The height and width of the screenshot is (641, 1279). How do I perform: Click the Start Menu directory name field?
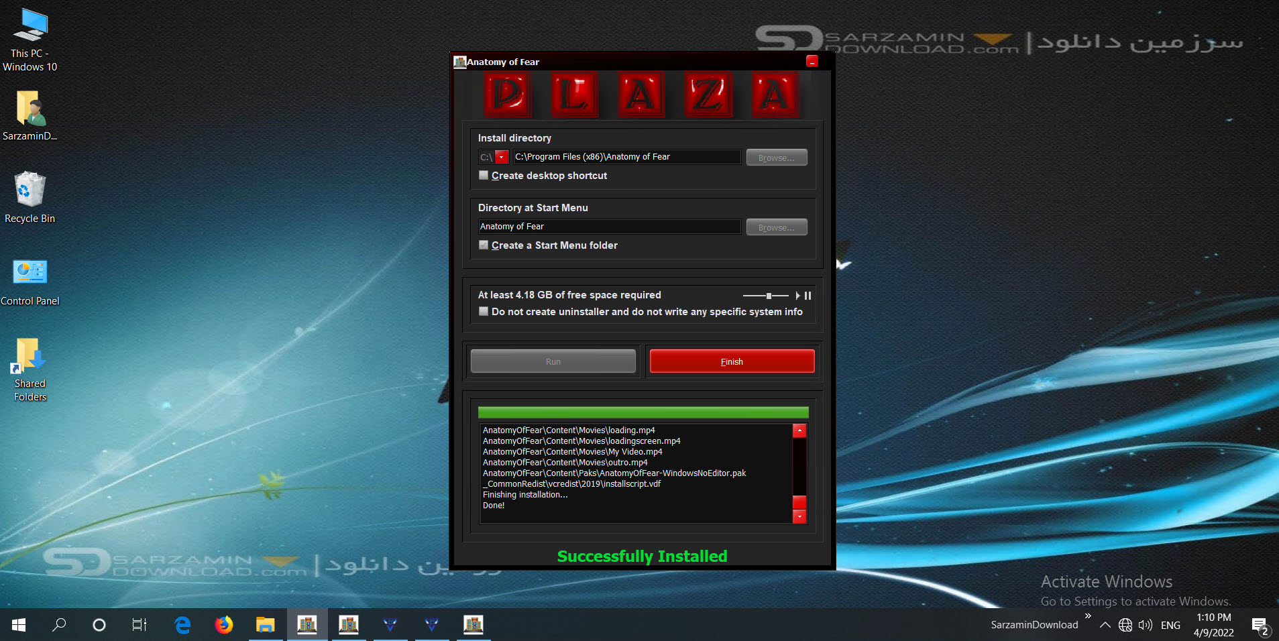coord(609,227)
